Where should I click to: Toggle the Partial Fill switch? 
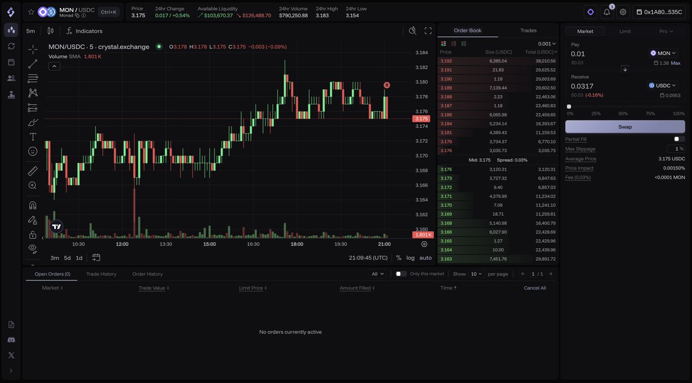[679, 139]
